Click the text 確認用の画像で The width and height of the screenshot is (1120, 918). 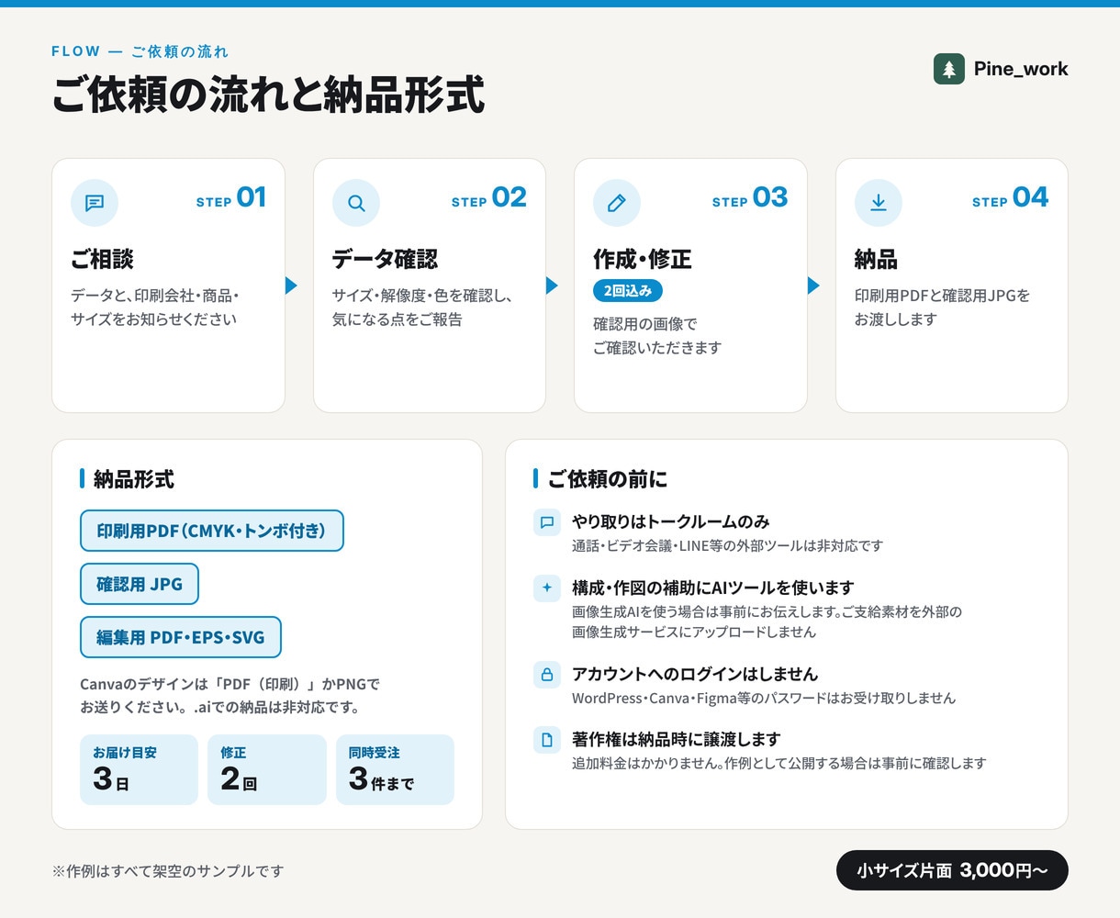pos(645,324)
